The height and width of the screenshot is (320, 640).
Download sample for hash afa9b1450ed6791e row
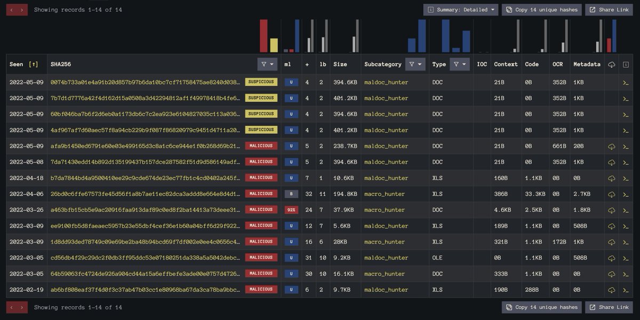[x=611, y=146]
